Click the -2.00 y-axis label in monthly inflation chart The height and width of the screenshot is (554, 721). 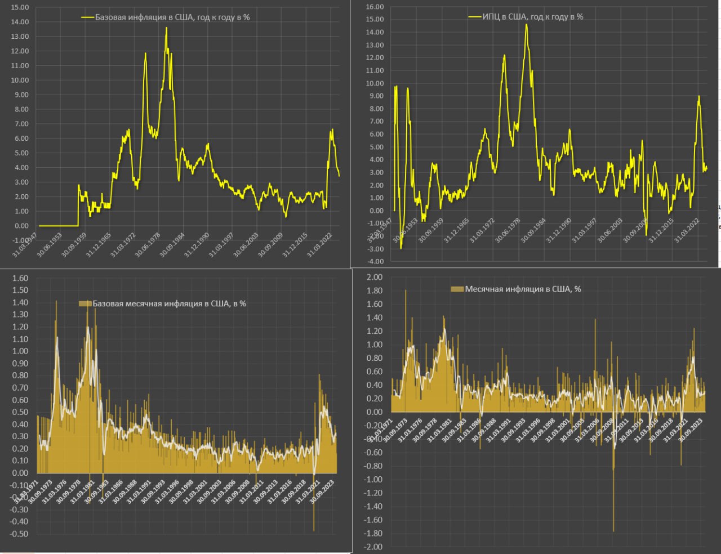click(x=373, y=547)
